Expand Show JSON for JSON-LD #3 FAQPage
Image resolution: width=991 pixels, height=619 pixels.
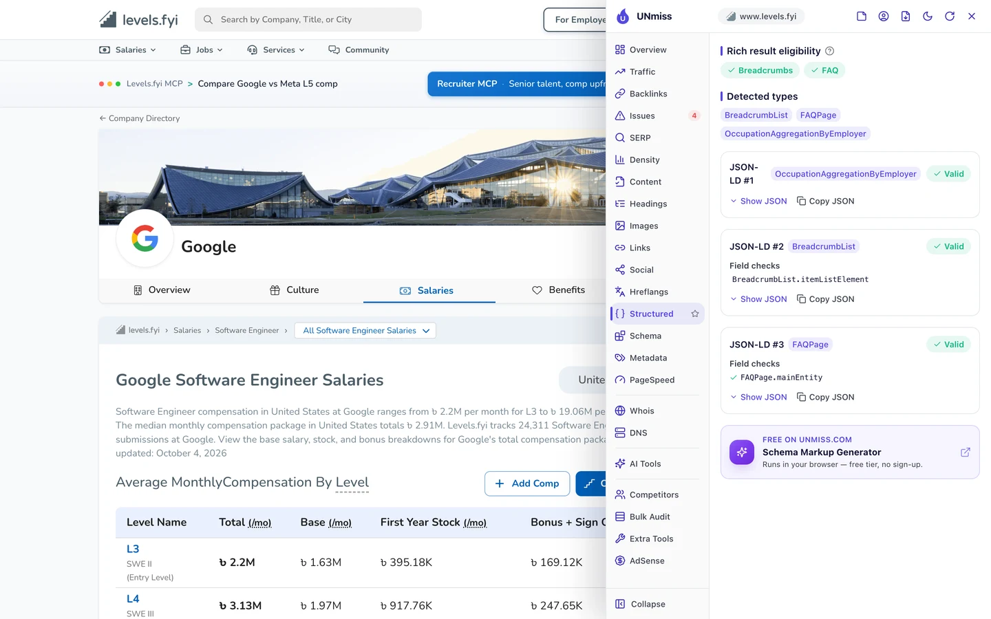758,397
